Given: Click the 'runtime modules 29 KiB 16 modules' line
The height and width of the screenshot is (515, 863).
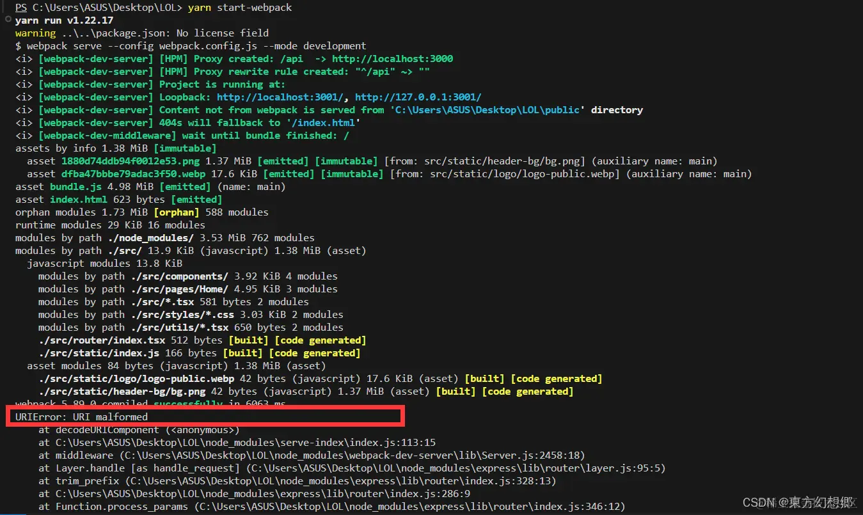Looking at the screenshot, I should coord(110,225).
